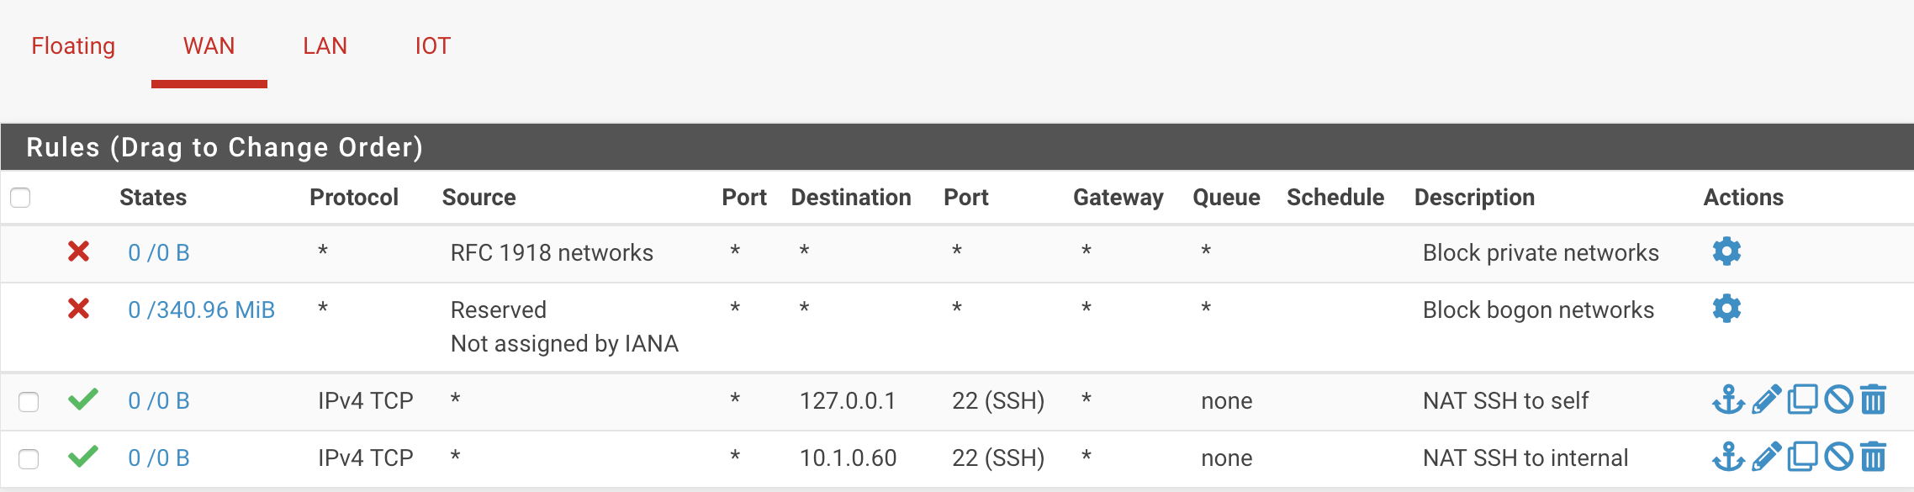1914x492 pixels.
Task: Edit the NAT SSH to self rule
Action: [x=1766, y=399]
